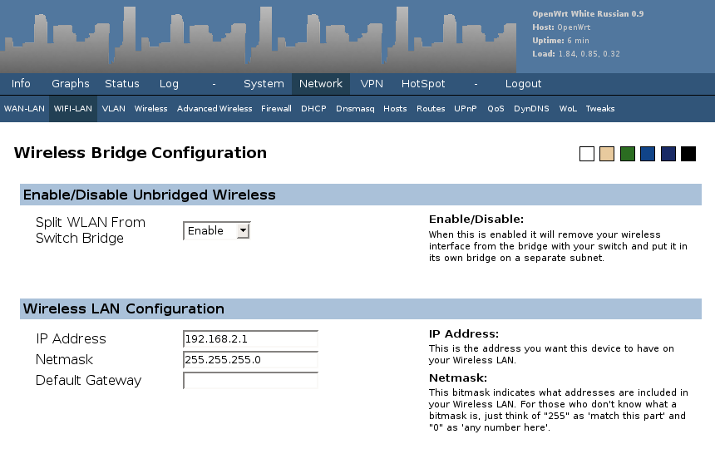Go to the Status menu
Screen dimensions: 715x449
pos(122,84)
